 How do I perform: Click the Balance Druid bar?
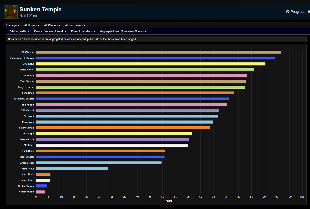click(x=123, y=128)
